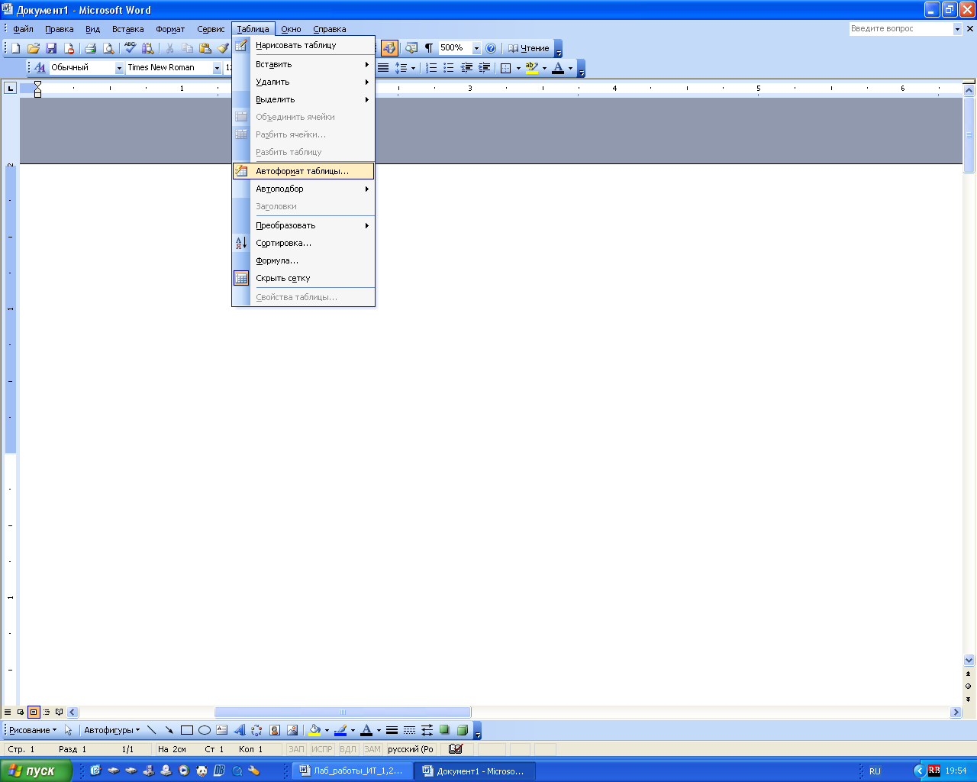This screenshot has width=977, height=782.
Task: Toggle the paragraph marks (¶) button
Action: (429, 48)
